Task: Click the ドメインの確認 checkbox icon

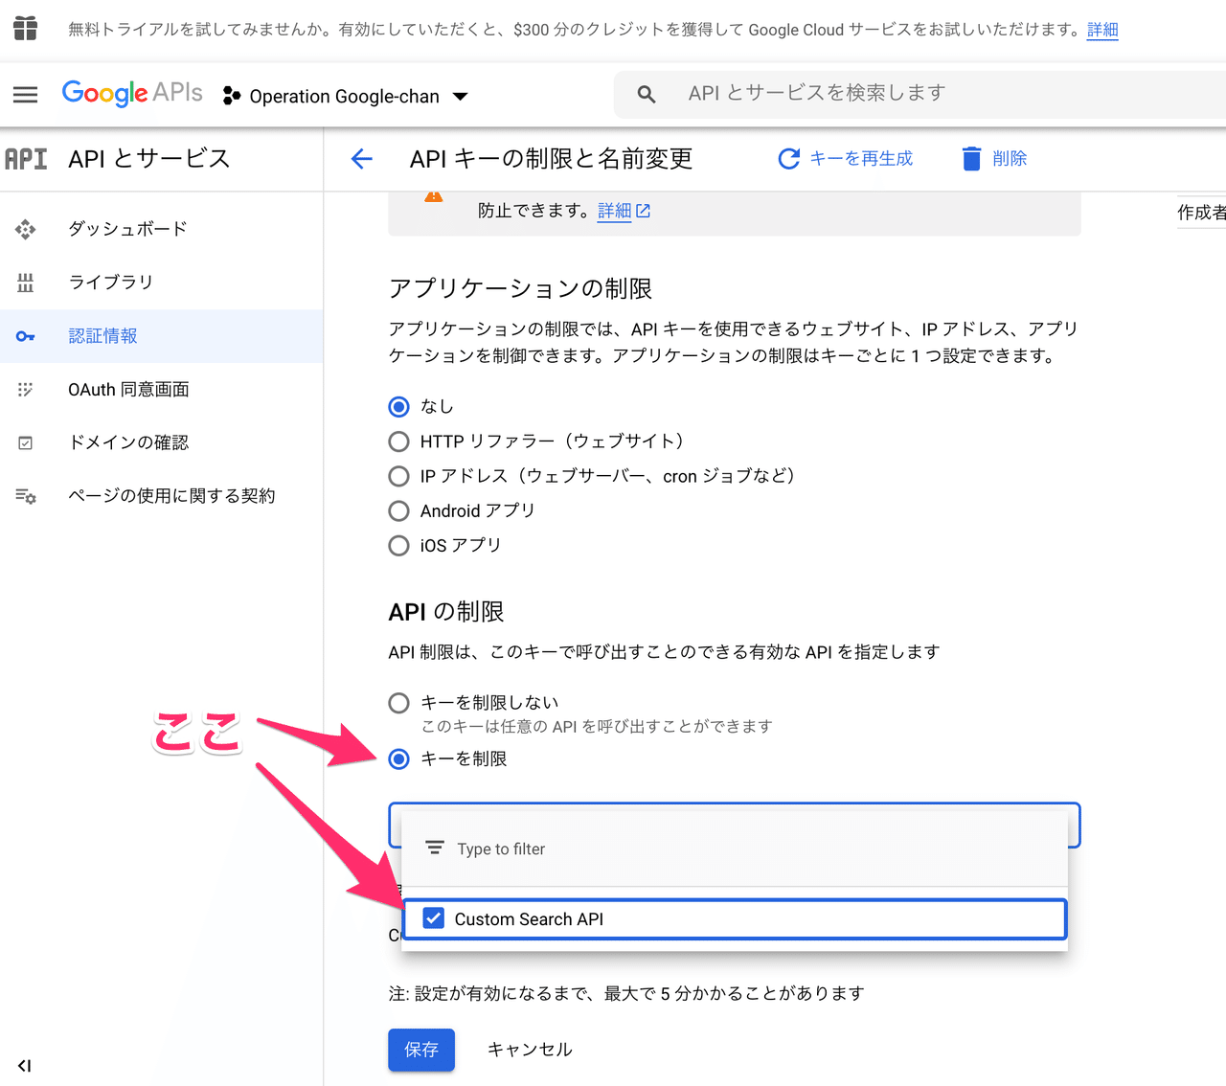Action: coord(26,442)
